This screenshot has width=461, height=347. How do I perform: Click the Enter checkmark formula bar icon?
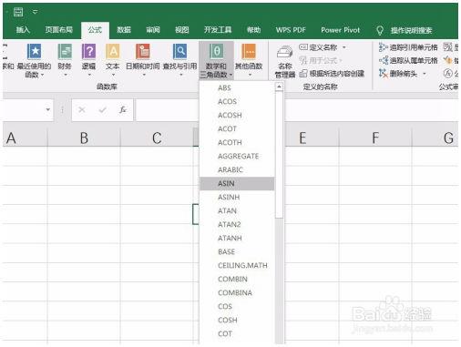[102, 109]
